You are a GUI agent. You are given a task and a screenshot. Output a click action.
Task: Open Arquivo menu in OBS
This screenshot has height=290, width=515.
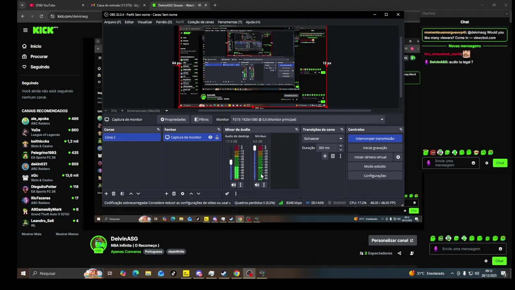pyautogui.click(x=112, y=22)
